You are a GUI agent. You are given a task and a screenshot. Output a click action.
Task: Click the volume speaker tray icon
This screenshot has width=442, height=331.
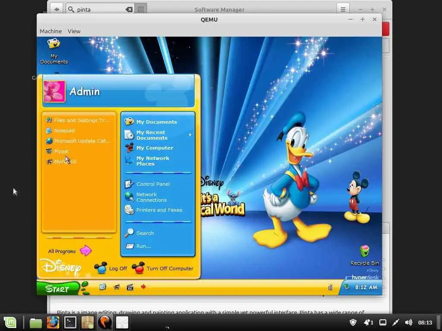[408, 322]
